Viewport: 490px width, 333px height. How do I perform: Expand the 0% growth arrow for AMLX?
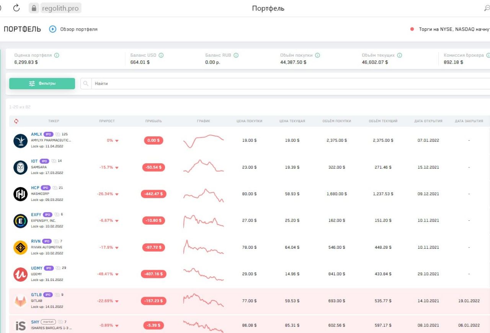pos(117,141)
